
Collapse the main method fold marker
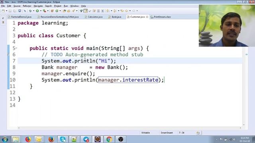(16, 48)
